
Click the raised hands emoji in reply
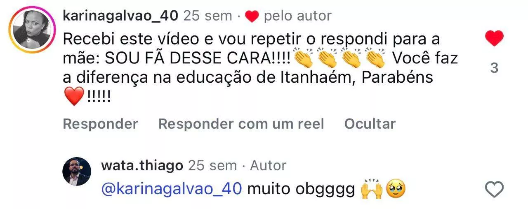370,189
